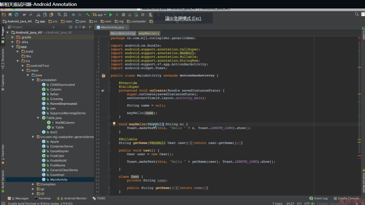Click the Save All toolbar icon
This screenshot has height=205, width=365.
point(10,15)
